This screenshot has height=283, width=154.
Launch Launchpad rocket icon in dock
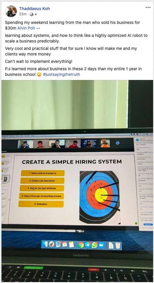point(52,244)
